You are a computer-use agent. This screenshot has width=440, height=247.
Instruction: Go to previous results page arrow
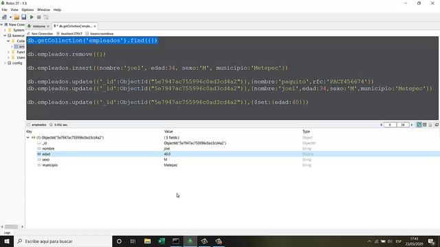(381, 125)
